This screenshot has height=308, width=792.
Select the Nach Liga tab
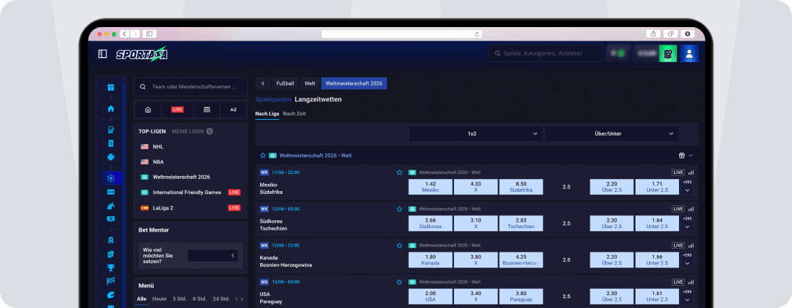(267, 114)
